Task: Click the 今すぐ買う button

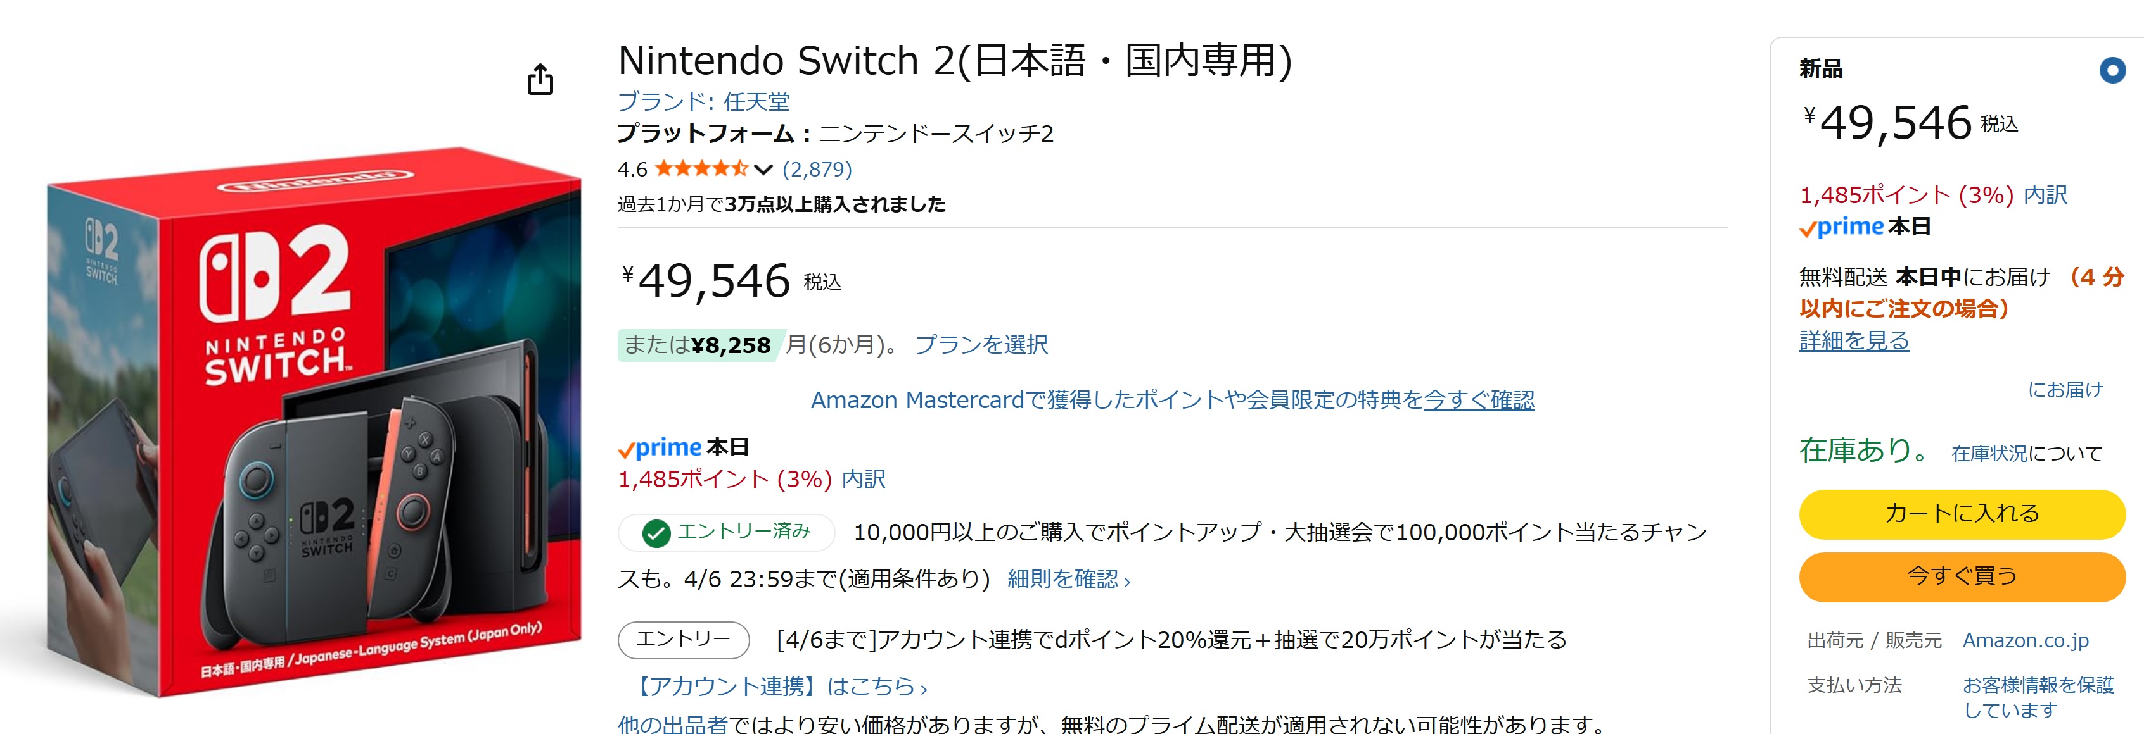Action: point(1961,576)
